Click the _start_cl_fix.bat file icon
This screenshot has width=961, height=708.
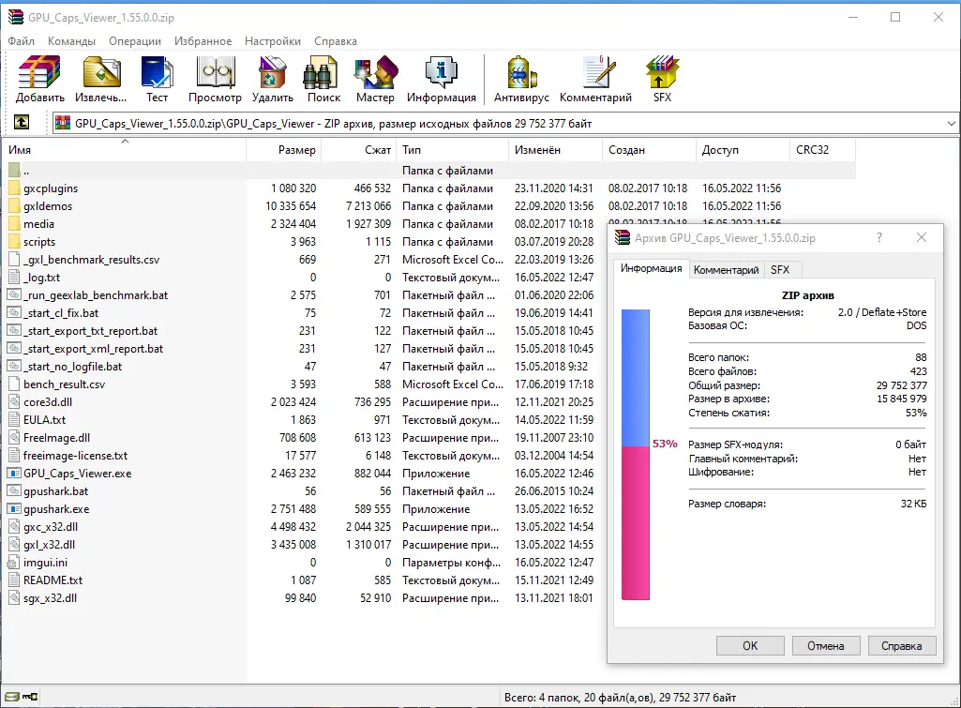point(14,312)
